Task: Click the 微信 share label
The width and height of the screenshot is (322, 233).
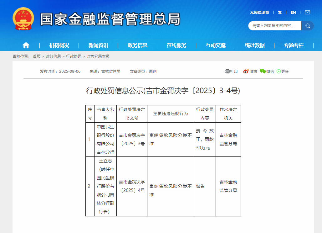Action: click(270, 71)
